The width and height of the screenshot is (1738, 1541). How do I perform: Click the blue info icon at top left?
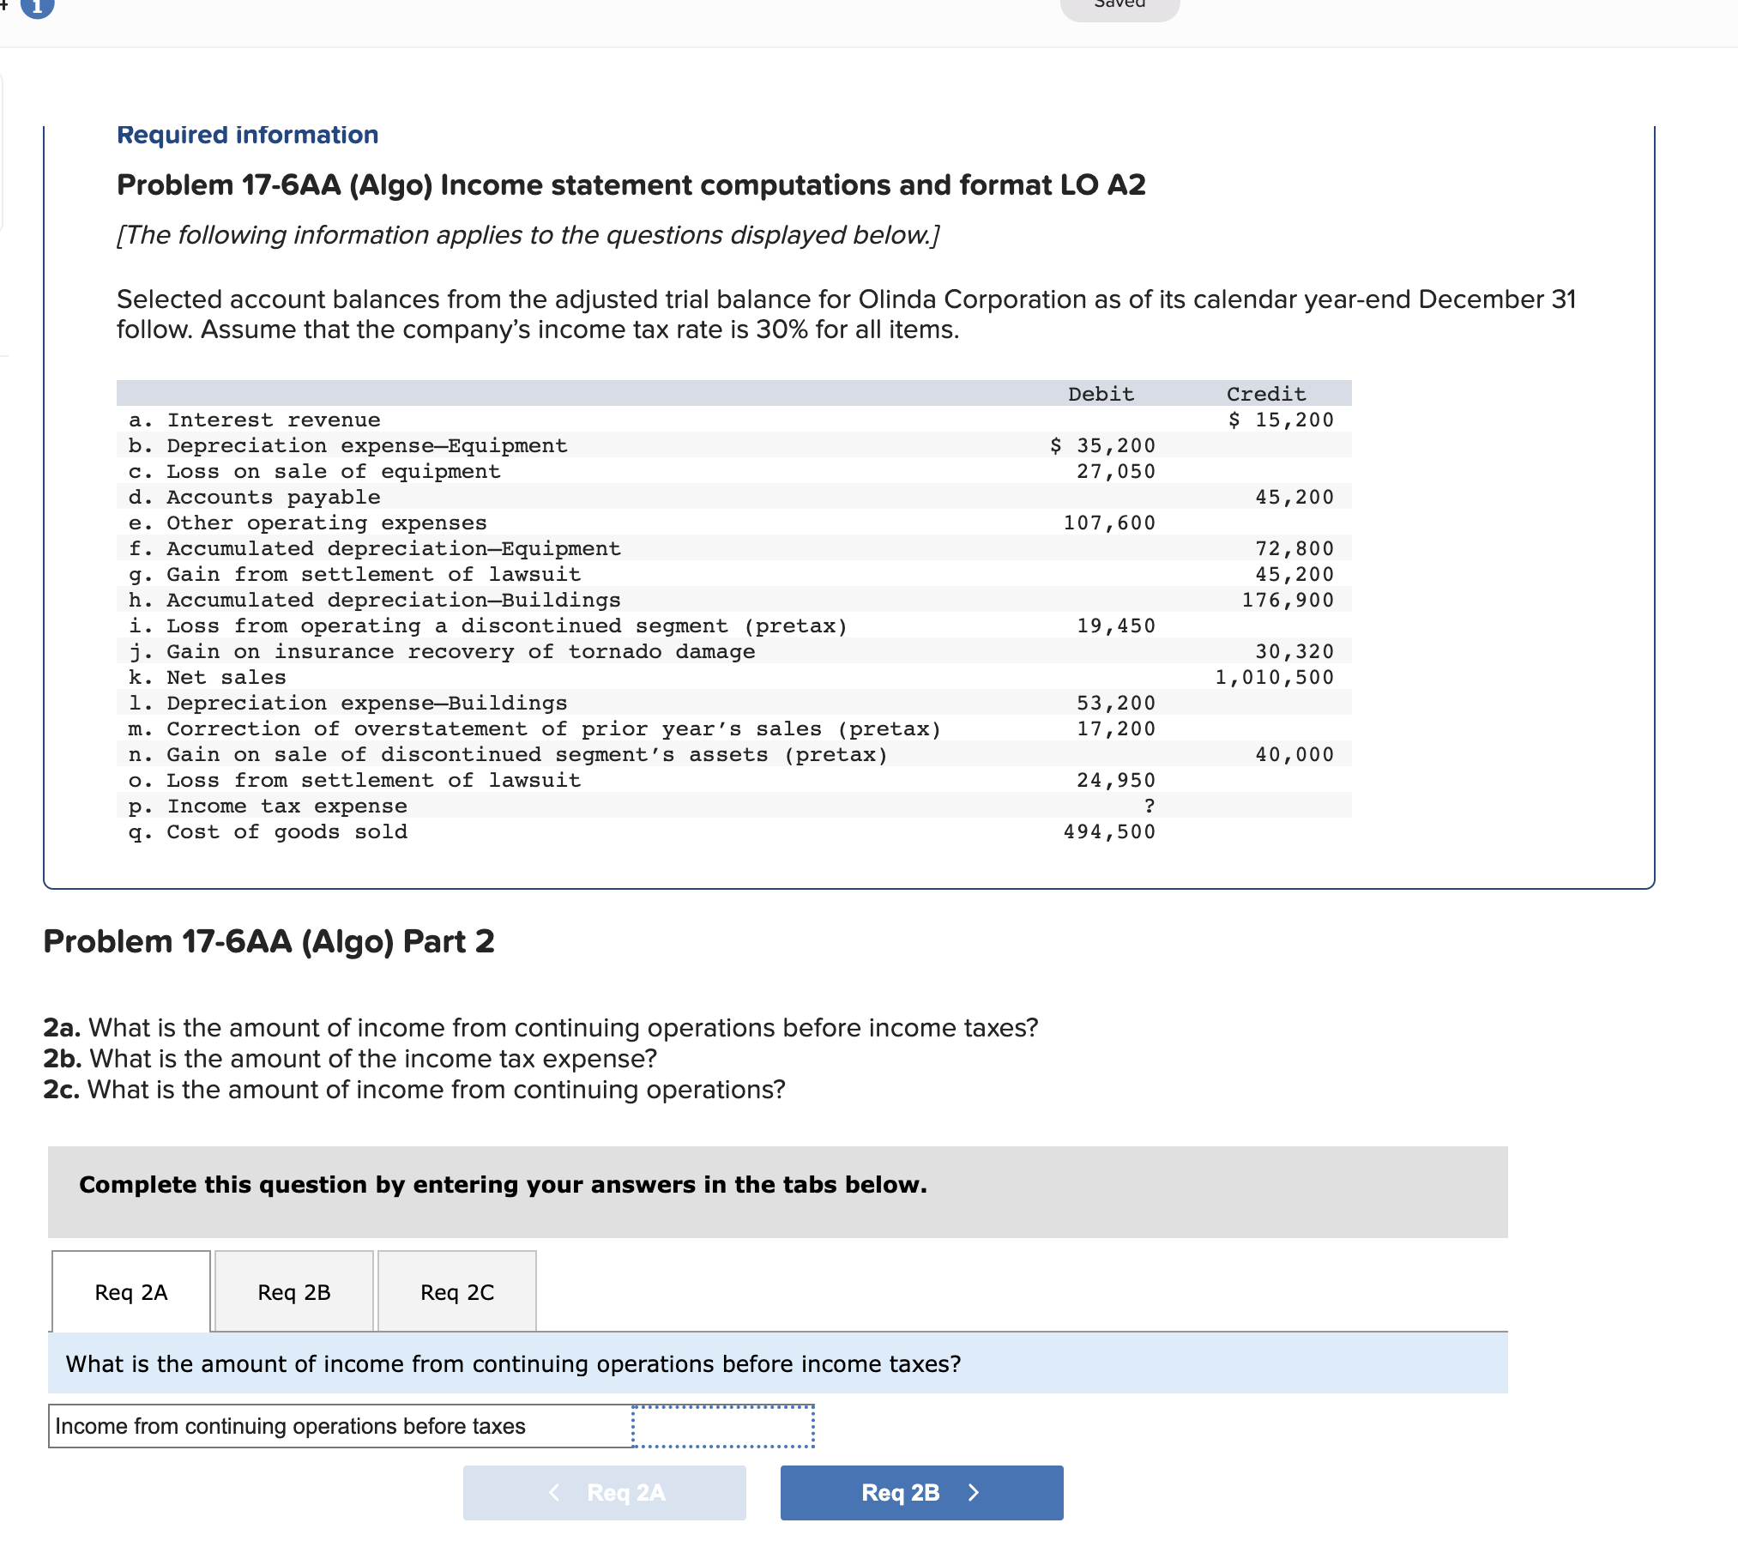(36, 7)
